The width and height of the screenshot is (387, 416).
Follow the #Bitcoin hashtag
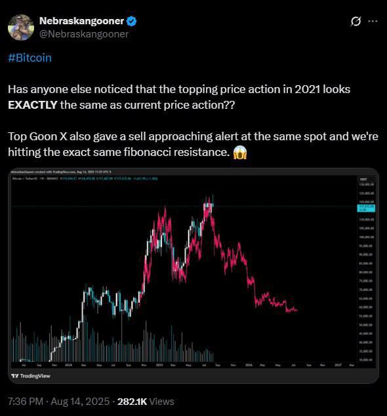tap(30, 58)
